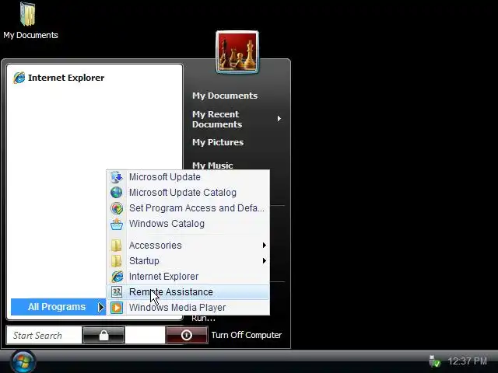Click the Windows Catalog basket icon
Screen dimensions: 498x373
(x=117, y=224)
